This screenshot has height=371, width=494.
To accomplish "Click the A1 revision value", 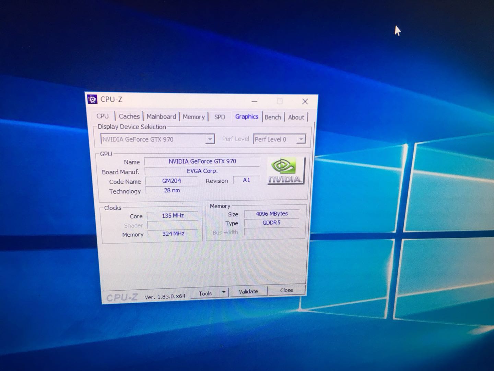I will click(246, 180).
